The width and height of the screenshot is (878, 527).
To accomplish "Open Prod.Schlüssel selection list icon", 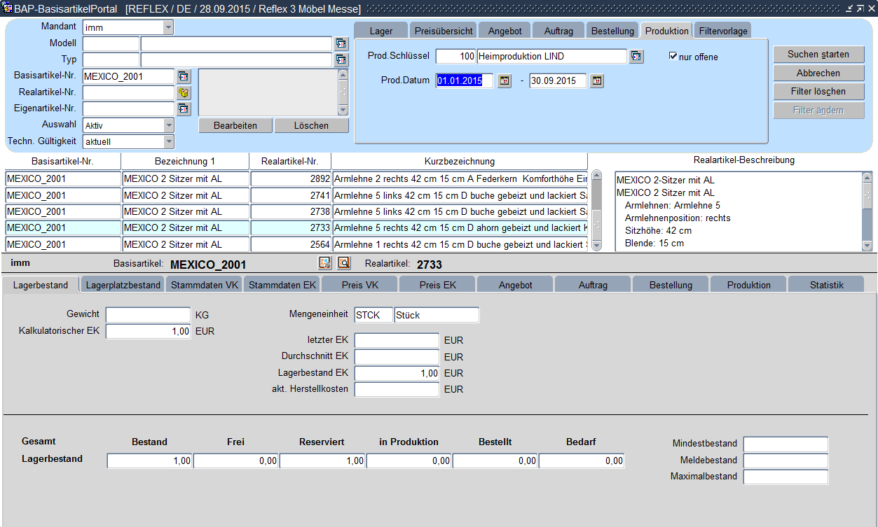I will 636,57.
